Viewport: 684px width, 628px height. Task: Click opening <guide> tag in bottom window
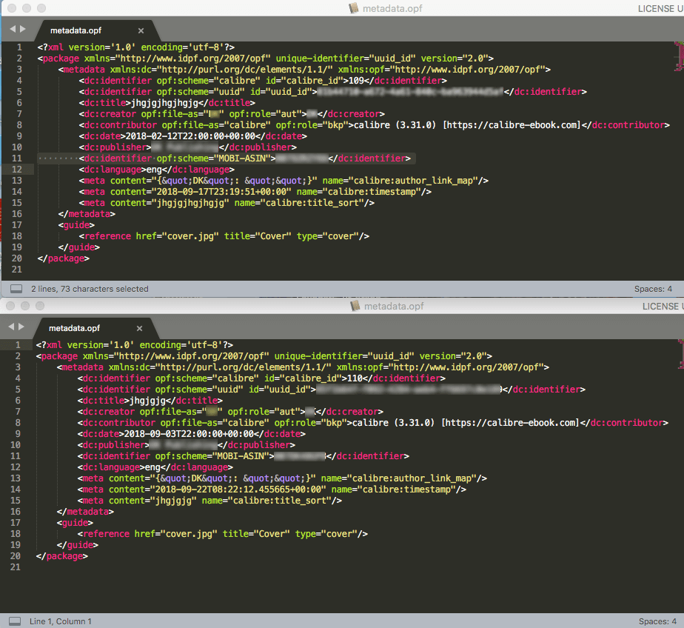[75, 522]
